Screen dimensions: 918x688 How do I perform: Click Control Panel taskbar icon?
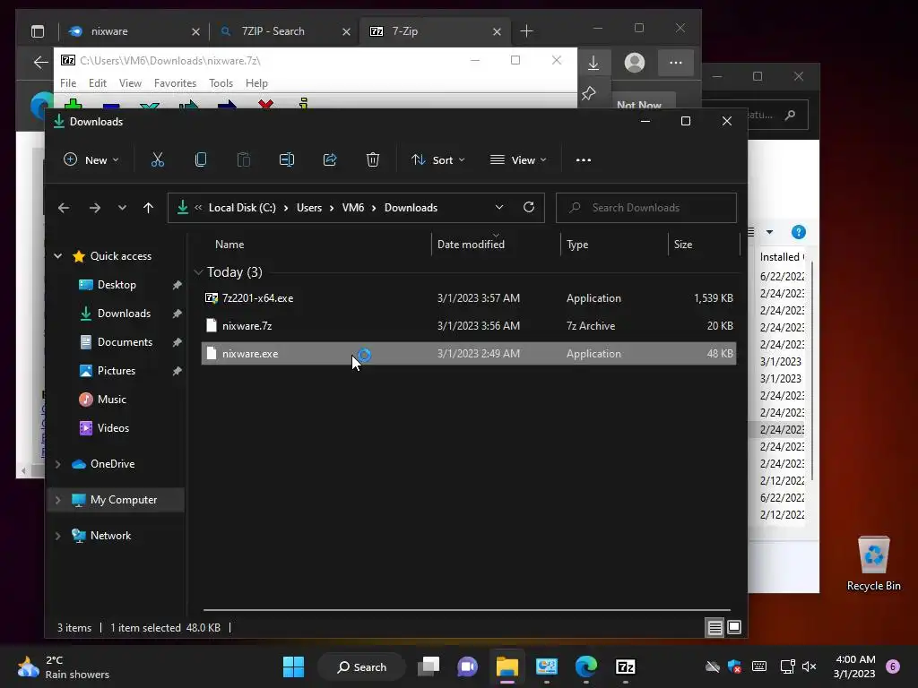(x=546, y=666)
